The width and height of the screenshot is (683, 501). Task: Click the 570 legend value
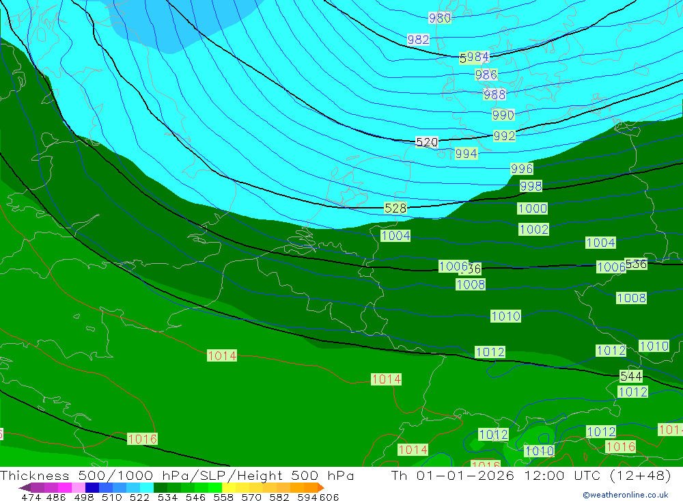pos(251,498)
